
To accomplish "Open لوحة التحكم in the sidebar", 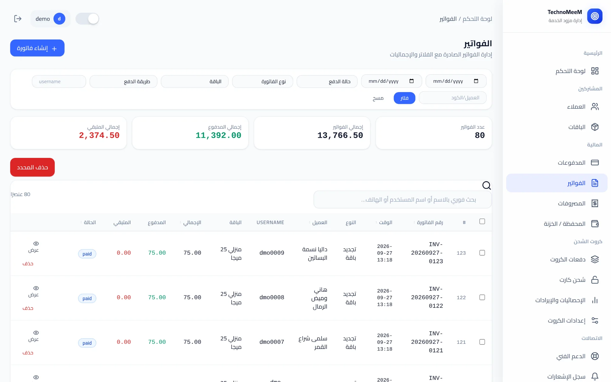I will pos(557,71).
